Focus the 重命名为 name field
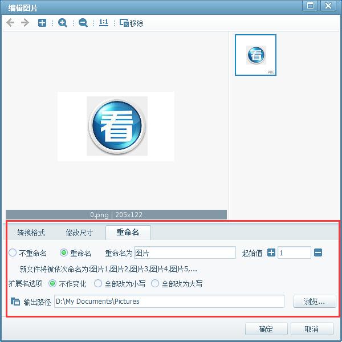The width and height of the screenshot is (342, 342). pyautogui.click(x=185, y=253)
